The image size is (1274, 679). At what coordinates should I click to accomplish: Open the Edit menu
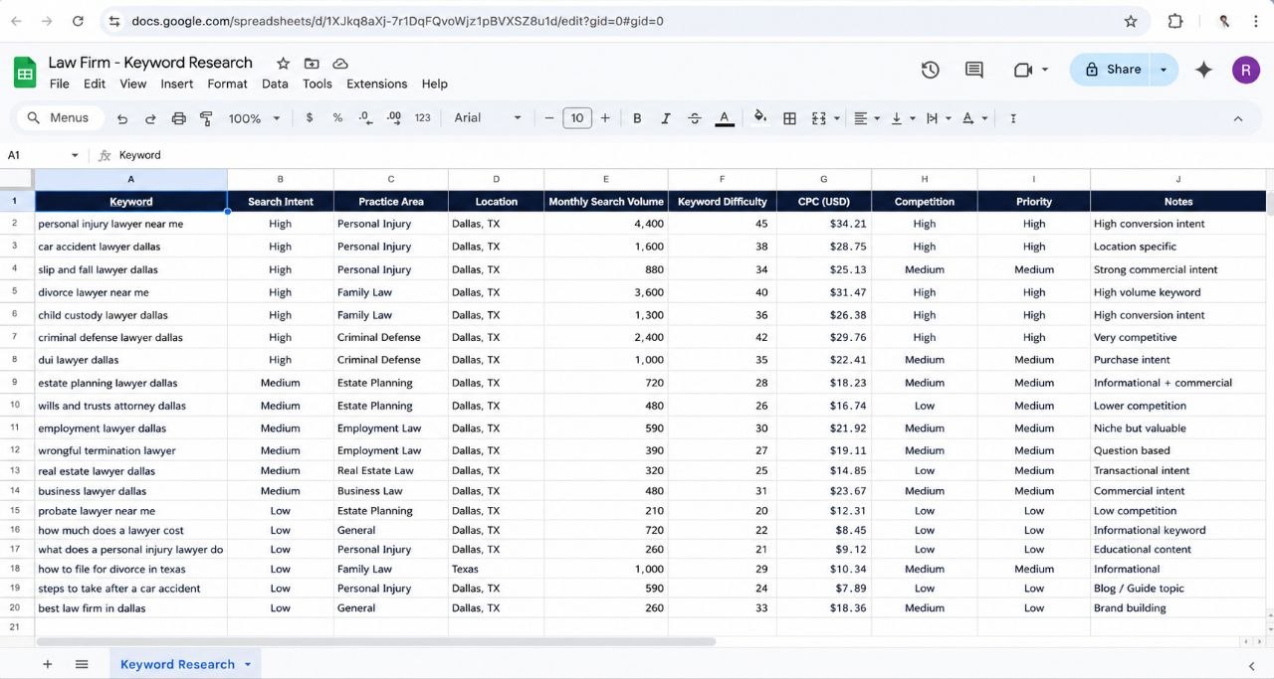pyautogui.click(x=95, y=84)
